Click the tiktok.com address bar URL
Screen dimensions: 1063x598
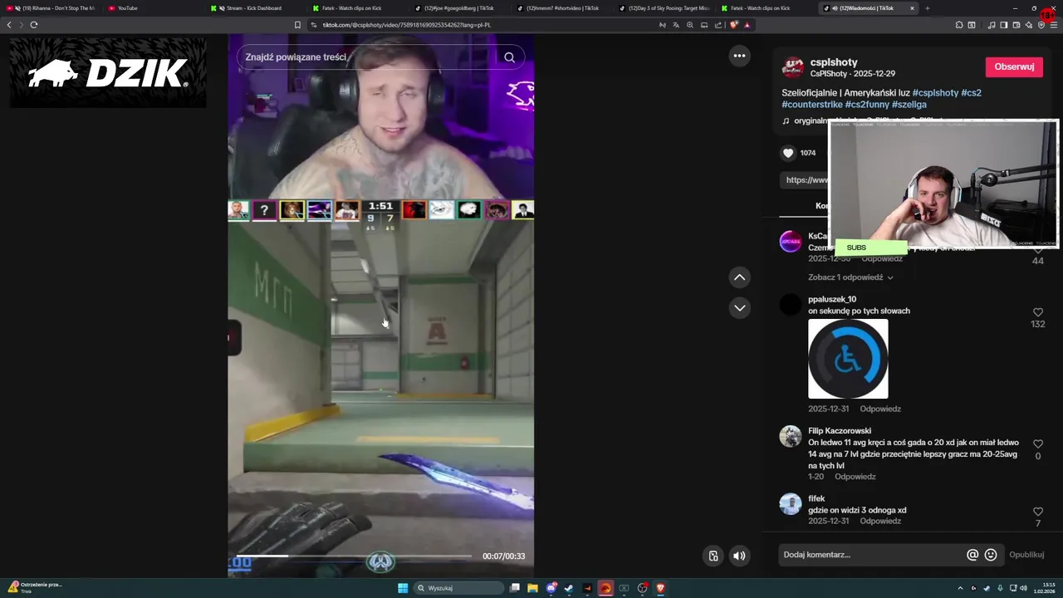407,25
